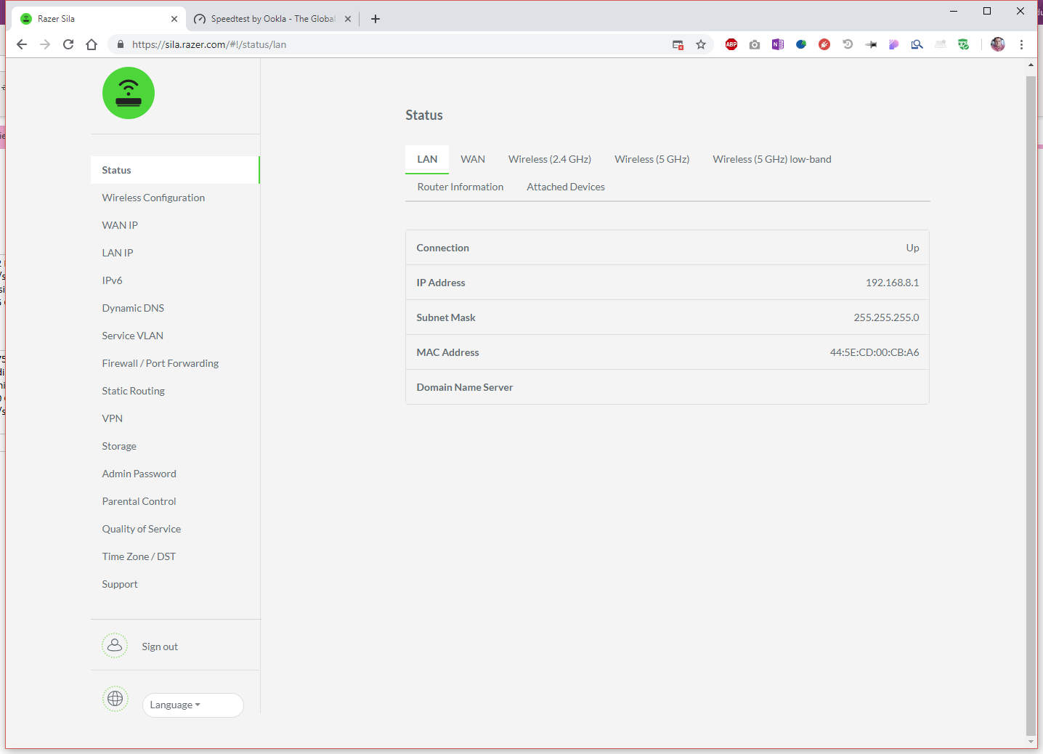The width and height of the screenshot is (1043, 754).
Task: Open the Attached Devices tab
Action: click(566, 187)
